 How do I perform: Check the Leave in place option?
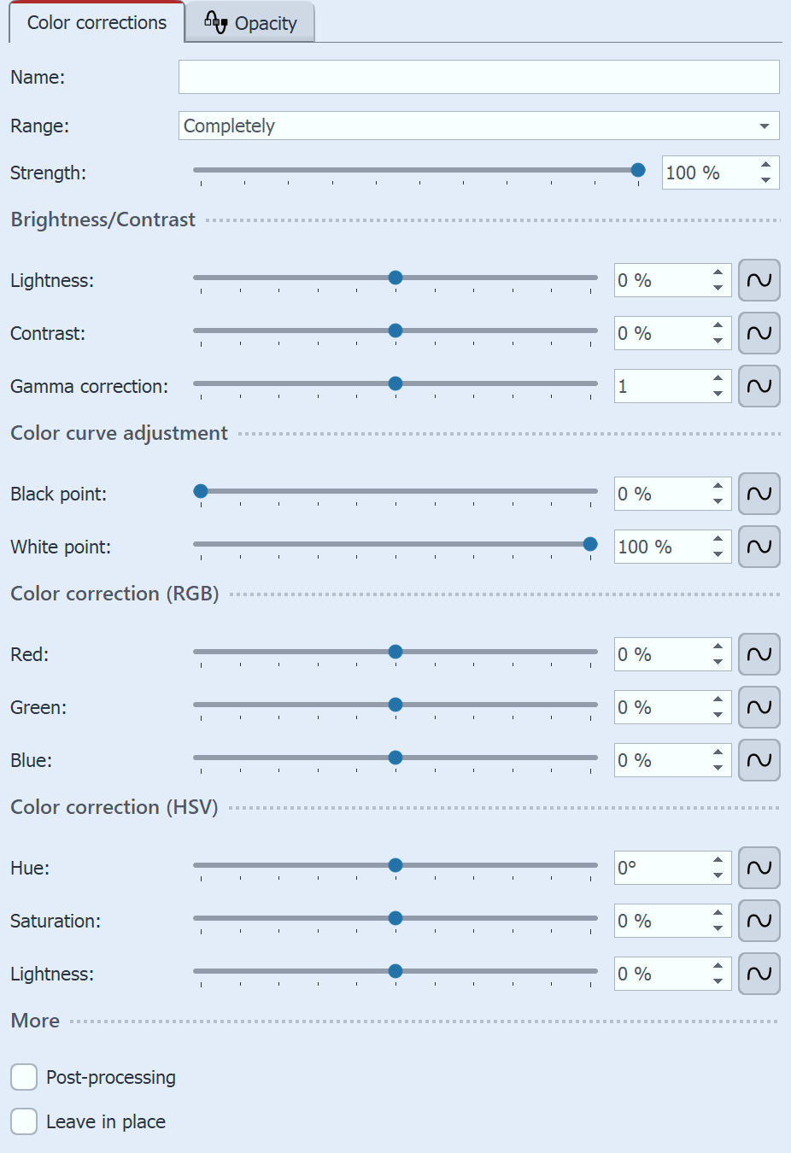23,1121
